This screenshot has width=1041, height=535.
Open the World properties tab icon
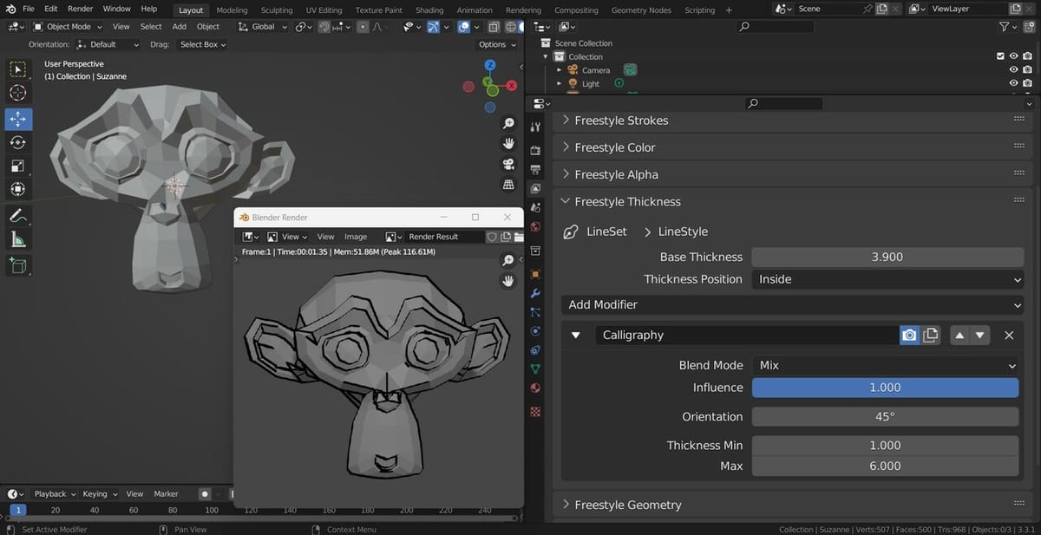pyautogui.click(x=535, y=227)
